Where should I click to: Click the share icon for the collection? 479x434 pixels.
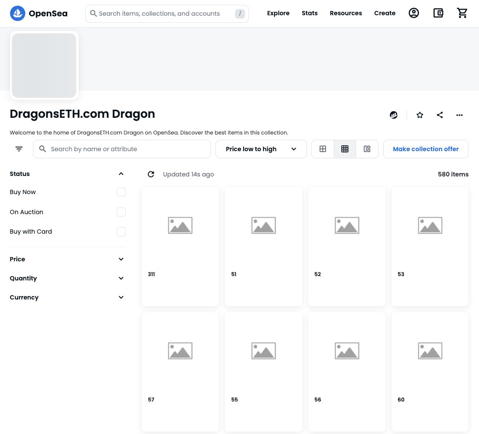click(439, 115)
